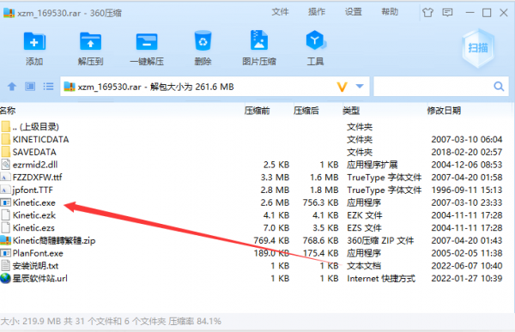This screenshot has width=515, height=332.
Task: Open the 操作 menu
Action: pyautogui.click(x=317, y=12)
